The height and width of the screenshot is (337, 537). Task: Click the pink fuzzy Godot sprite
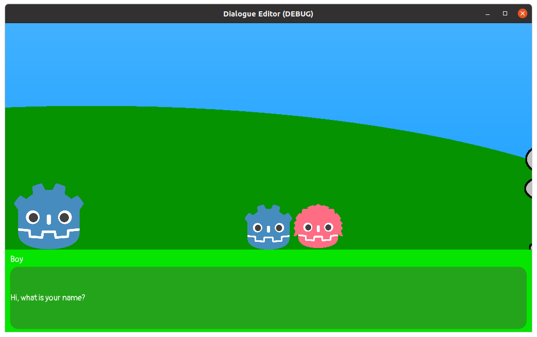tap(318, 226)
